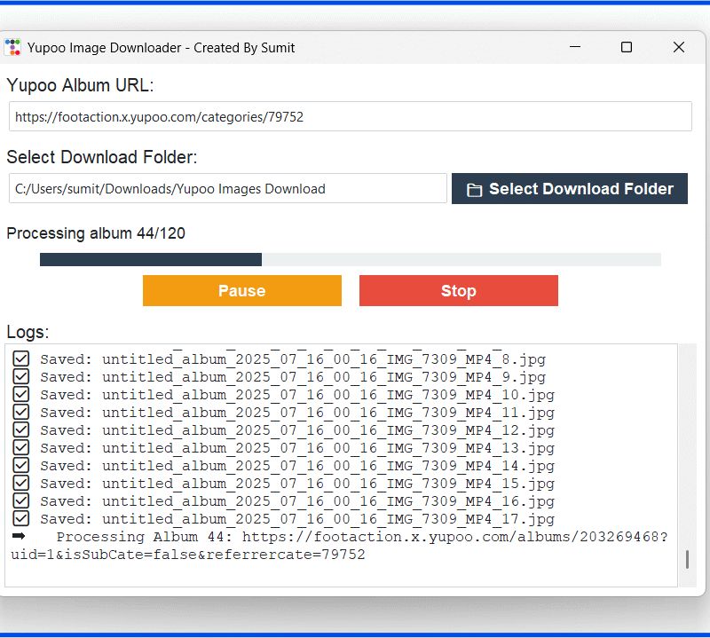The height and width of the screenshot is (638, 710).
Task: Click the check icon for IMG_7309_MP4_17.jpg
Action: 21,519
